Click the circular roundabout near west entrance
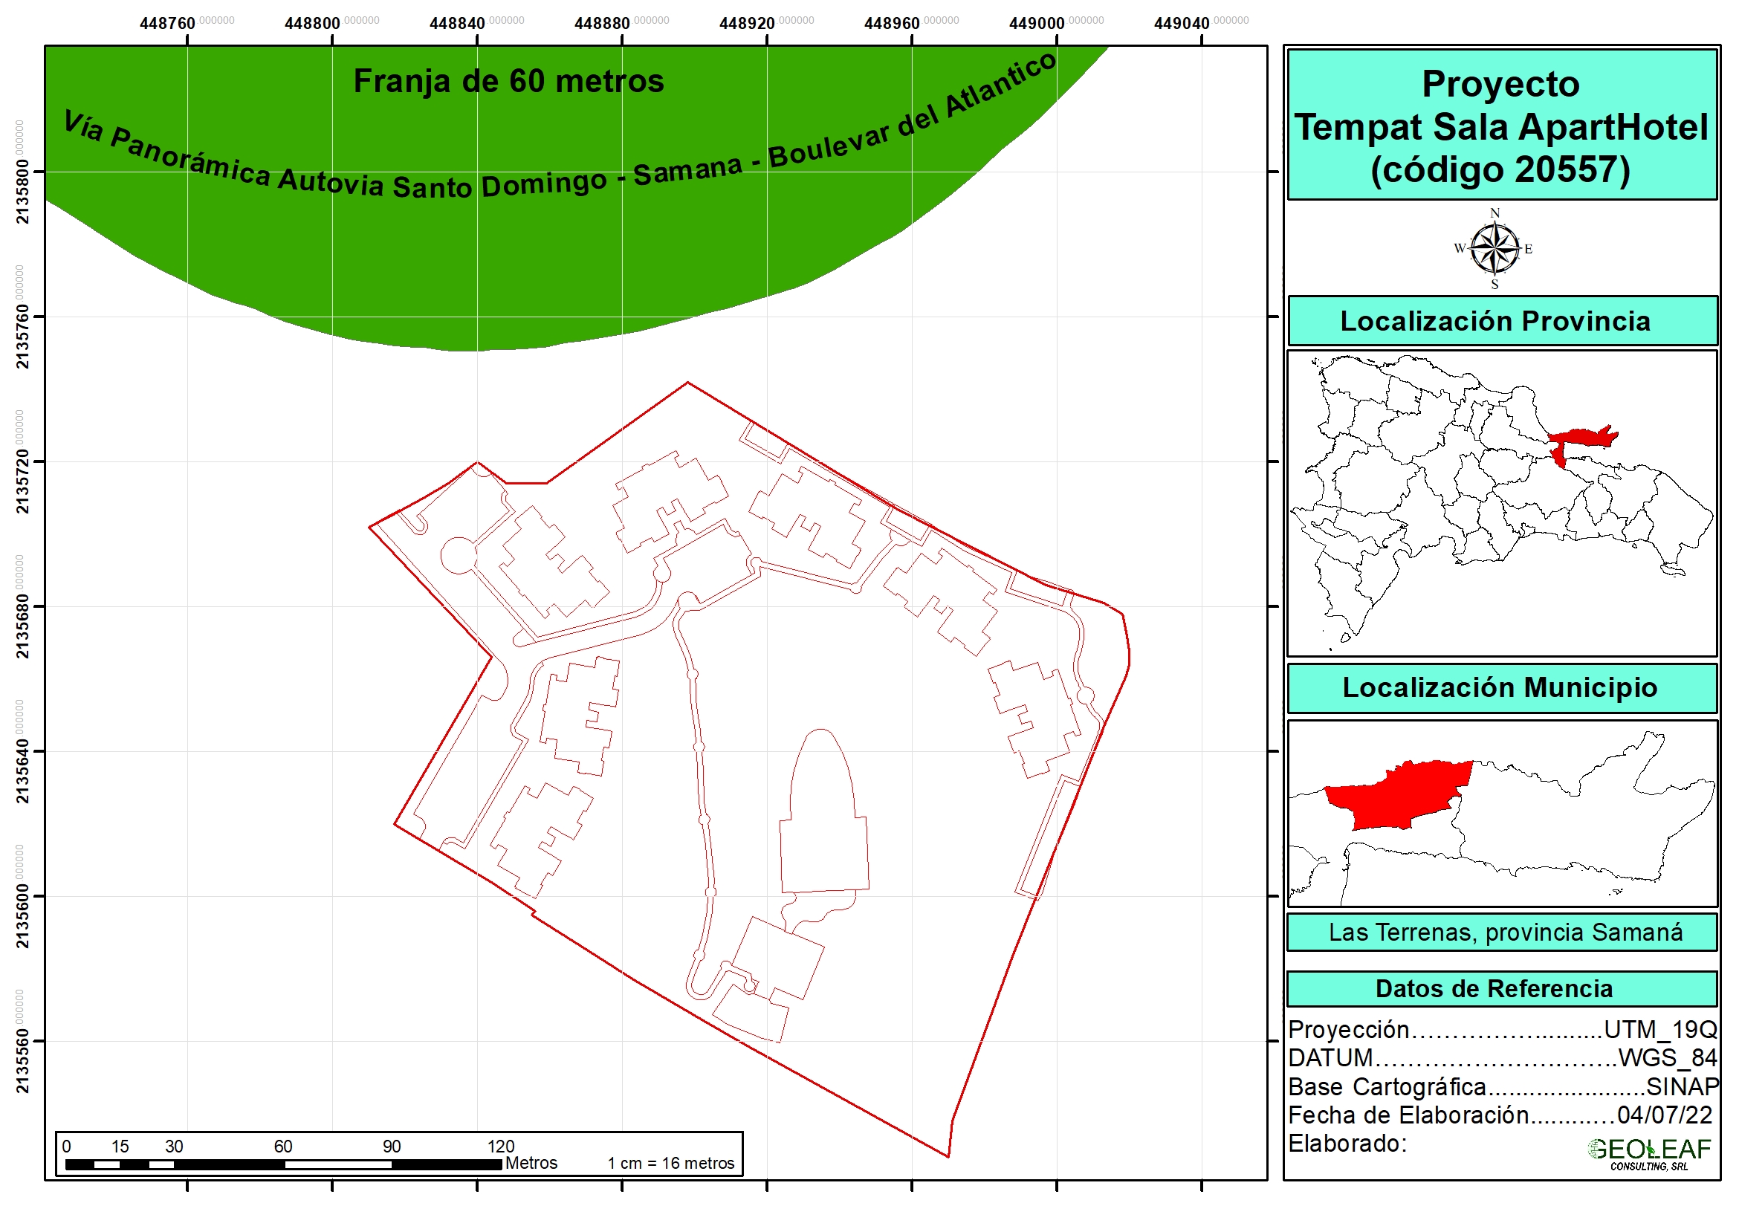Image resolution: width=1739 pixels, height=1229 pixels. pyautogui.click(x=458, y=555)
